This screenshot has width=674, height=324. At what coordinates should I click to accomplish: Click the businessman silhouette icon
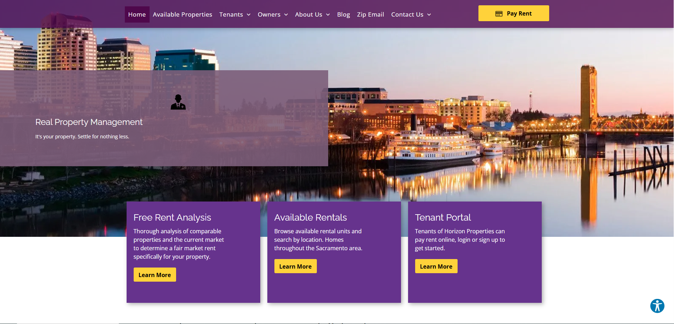(178, 102)
